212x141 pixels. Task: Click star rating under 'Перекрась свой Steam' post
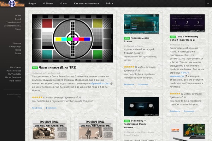(129, 67)
